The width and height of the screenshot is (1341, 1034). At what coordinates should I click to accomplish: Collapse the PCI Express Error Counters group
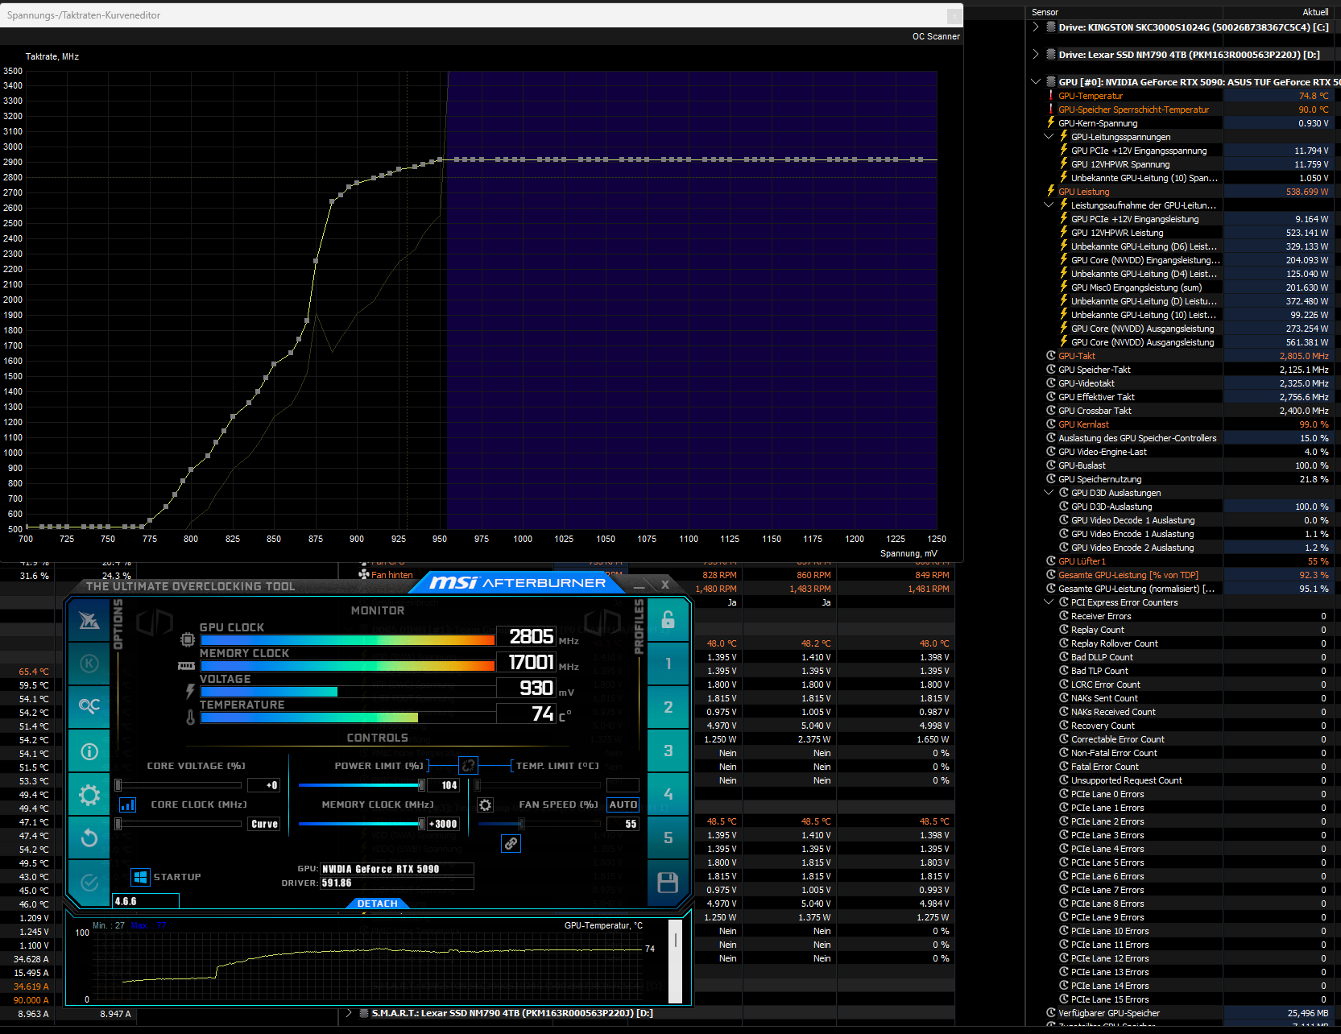(x=1049, y=602)
